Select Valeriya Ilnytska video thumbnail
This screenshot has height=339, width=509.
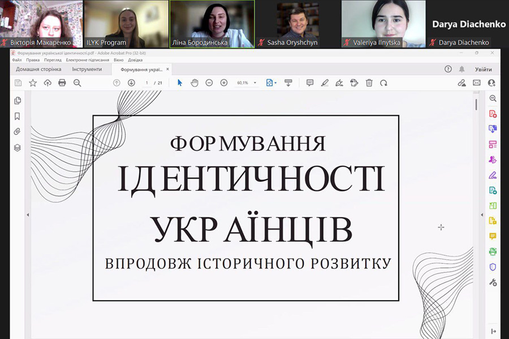click(383, 24)
